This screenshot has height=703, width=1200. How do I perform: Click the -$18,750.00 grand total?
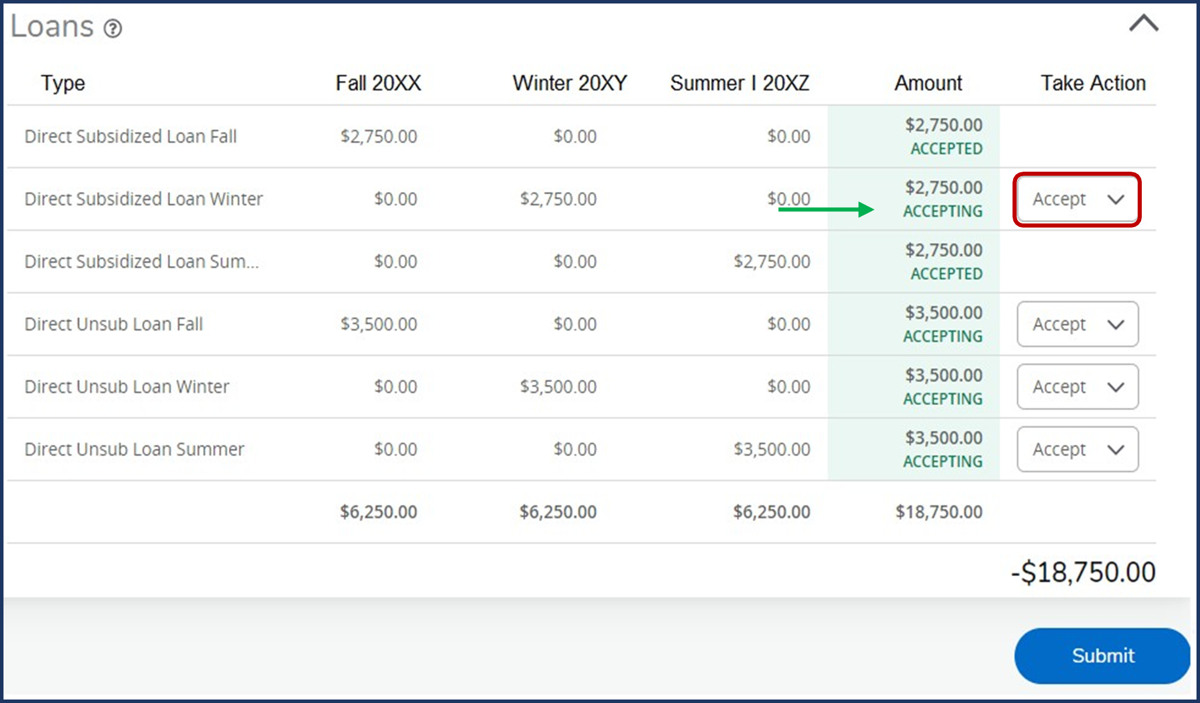click(1083, 573)
